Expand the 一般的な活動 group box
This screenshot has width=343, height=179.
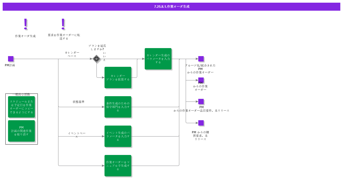click(21, 119)
